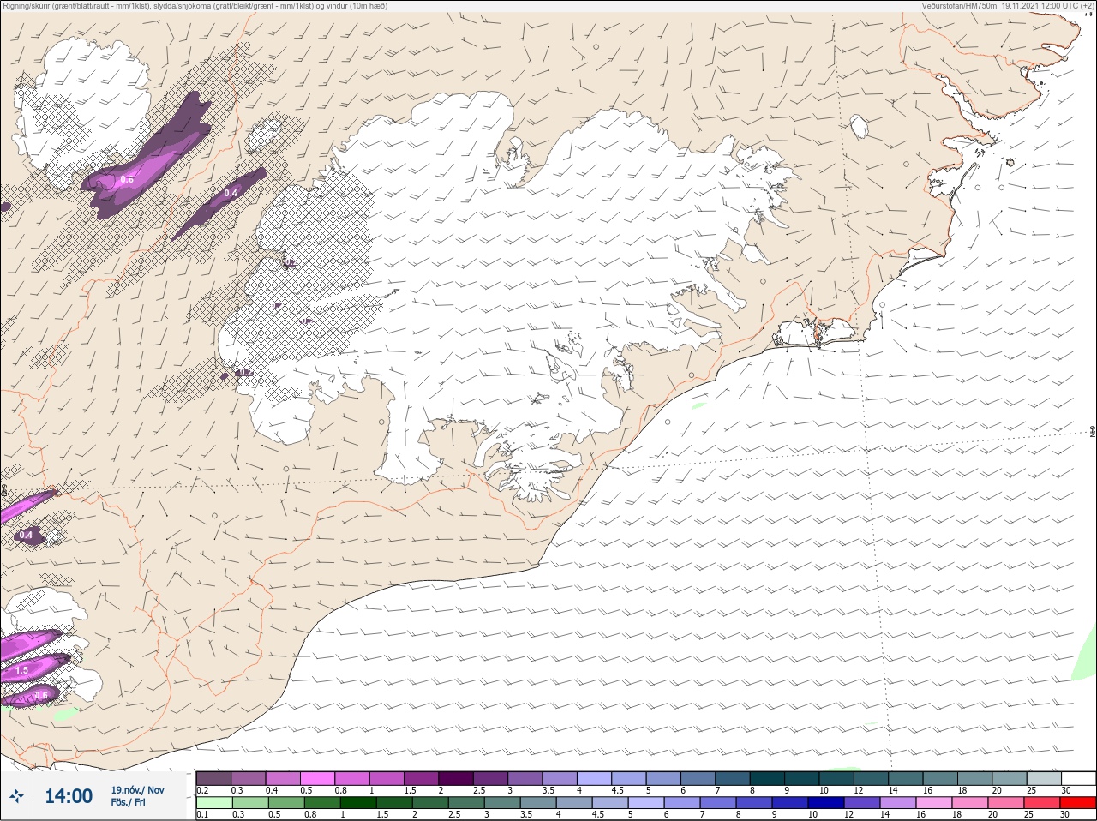Click the 1.5 contour label at lower left
The width and height of the screenshot is (1097, 821).
(x=22, y=669)
